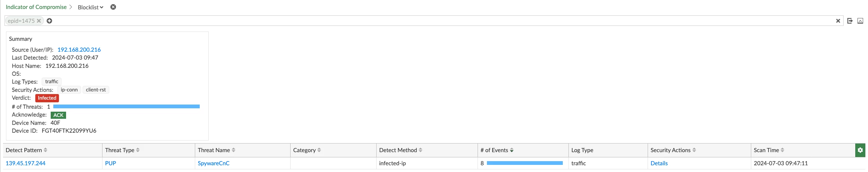Click the chart view icon at top right
The width and height of the screenshot is (868, 172).
click(860, 21)
